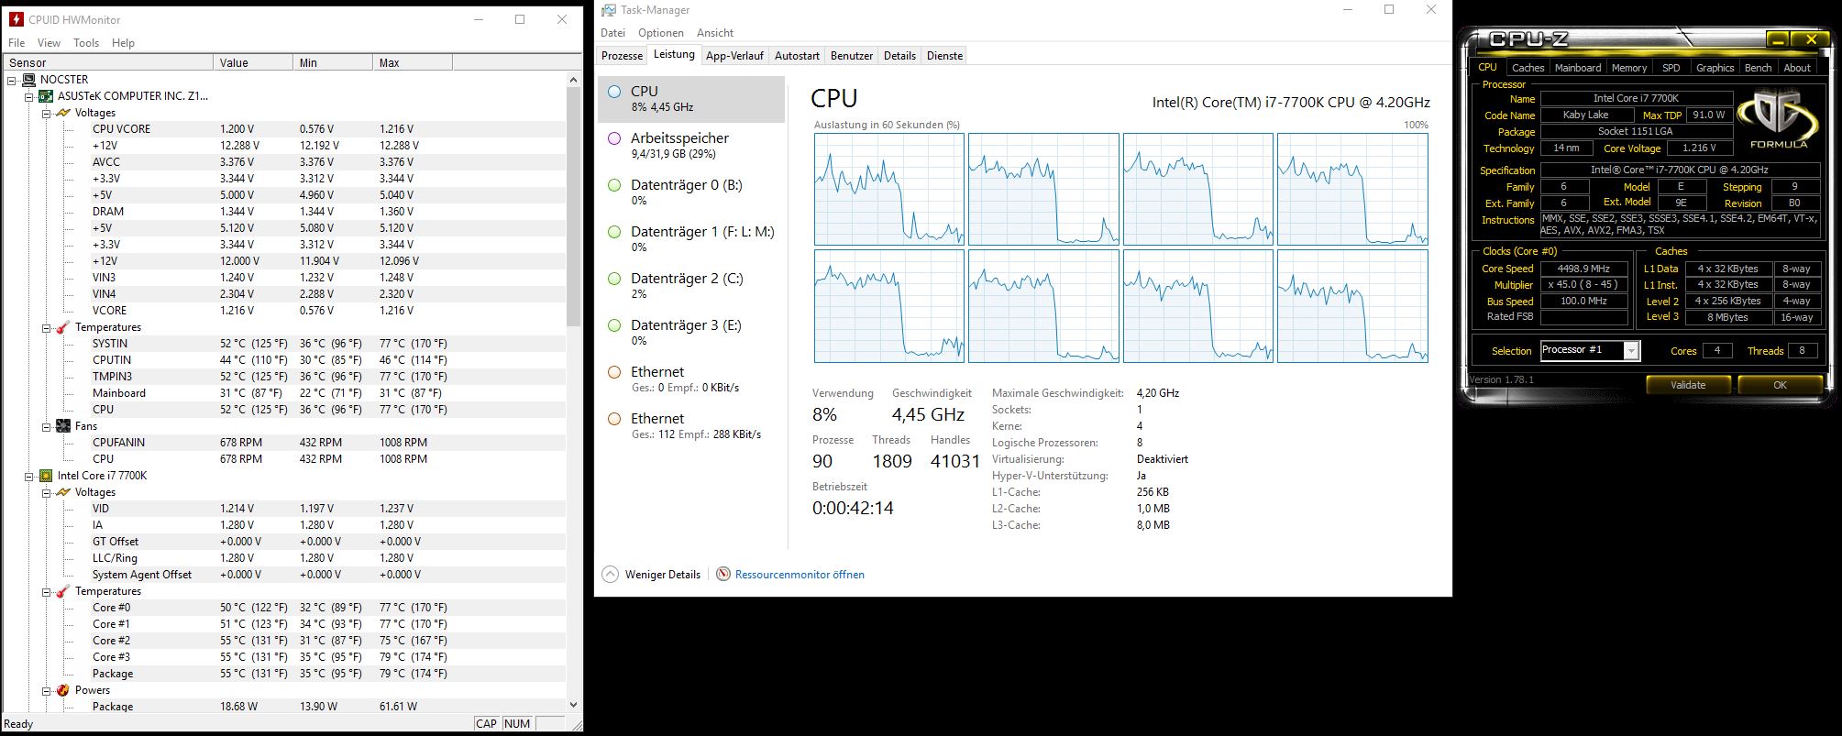The width and height of the screenshot is (1842, 736).
Task: Open Task-Manager Optionen menu
Action: pyautogui.click(x=661, y=33)
